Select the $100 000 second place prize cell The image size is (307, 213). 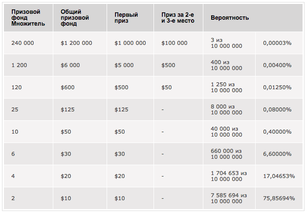pyautogui.click(x=178, y=43)
